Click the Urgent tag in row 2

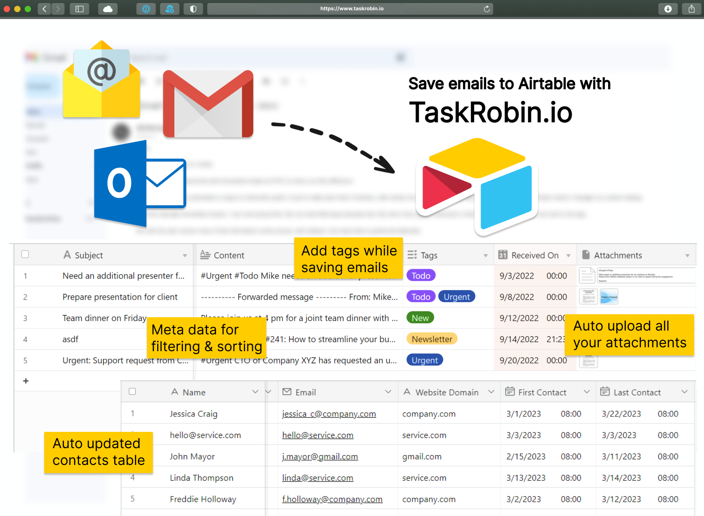[457, 297]
